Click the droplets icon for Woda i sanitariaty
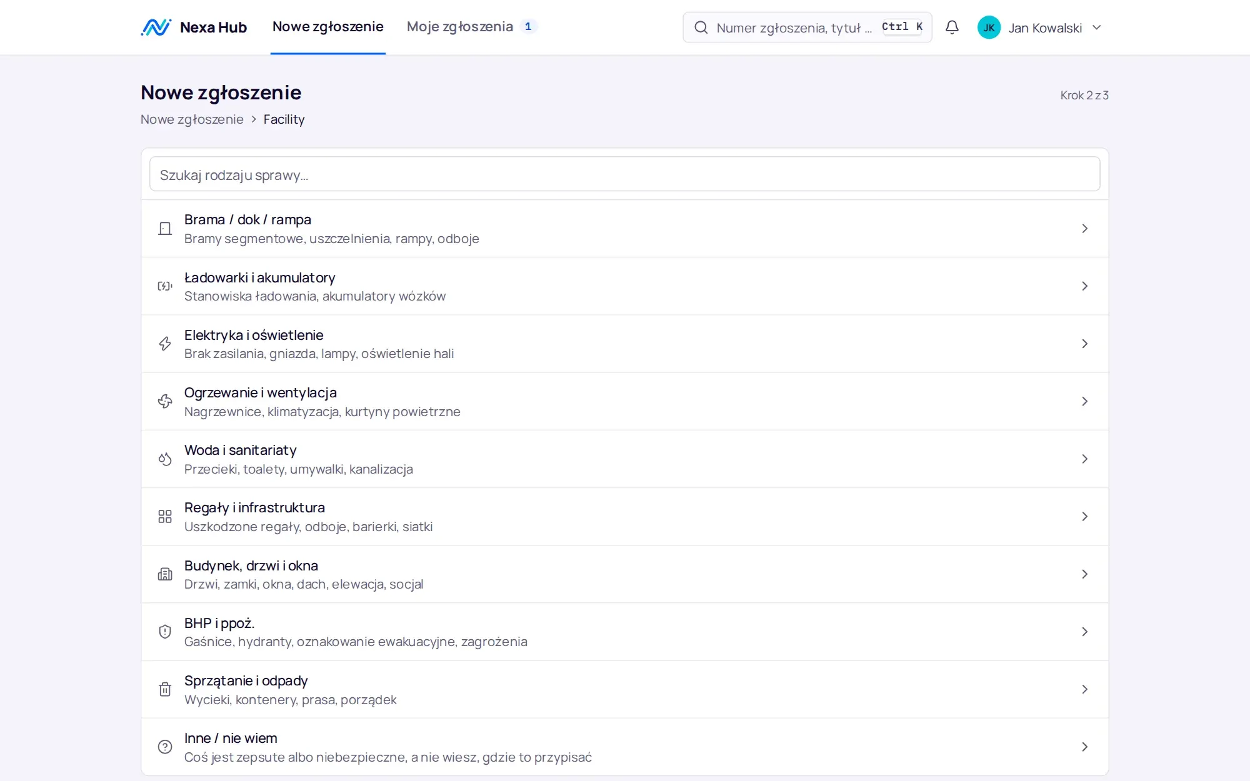1250x781 pixels. coord(165,459)
